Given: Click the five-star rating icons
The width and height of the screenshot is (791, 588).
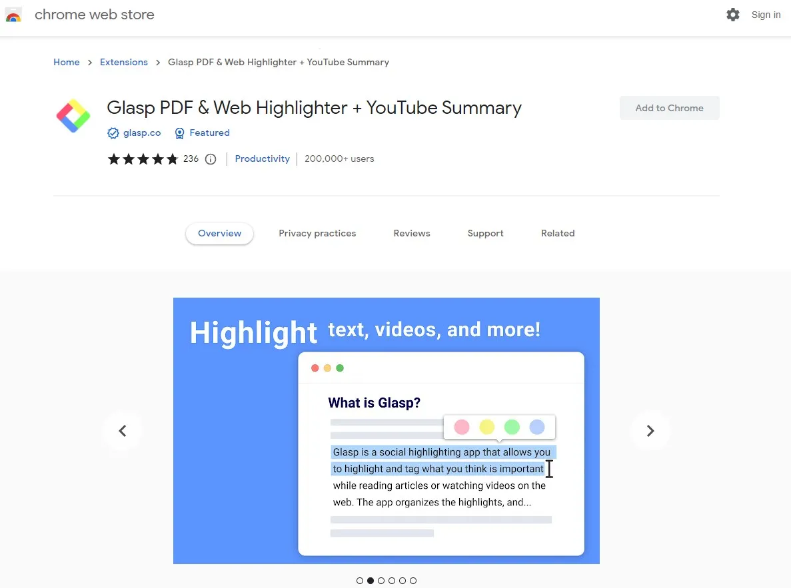Looking at the screenshot, I should pos(143,159).
